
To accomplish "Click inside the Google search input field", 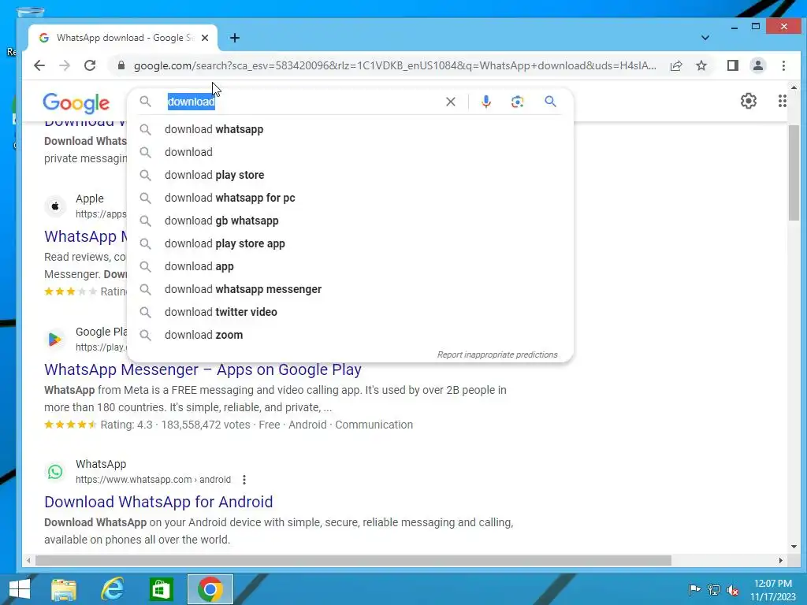I will [303, 102].
